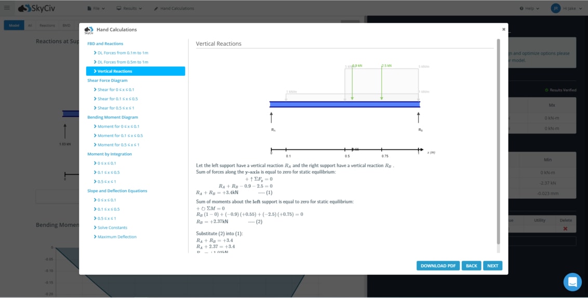The width and height of the screenshot is (588, 298).
Task: Click the DOWNLOAD PDF button
Action: (x=438, y=266)
